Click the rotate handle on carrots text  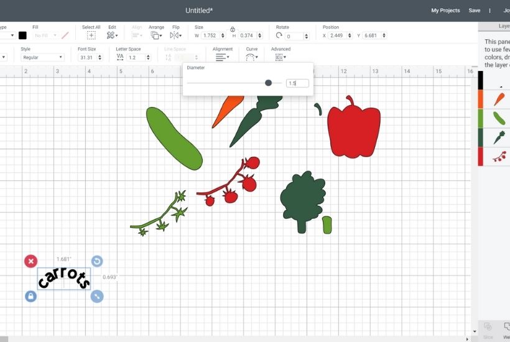[97, 261]
